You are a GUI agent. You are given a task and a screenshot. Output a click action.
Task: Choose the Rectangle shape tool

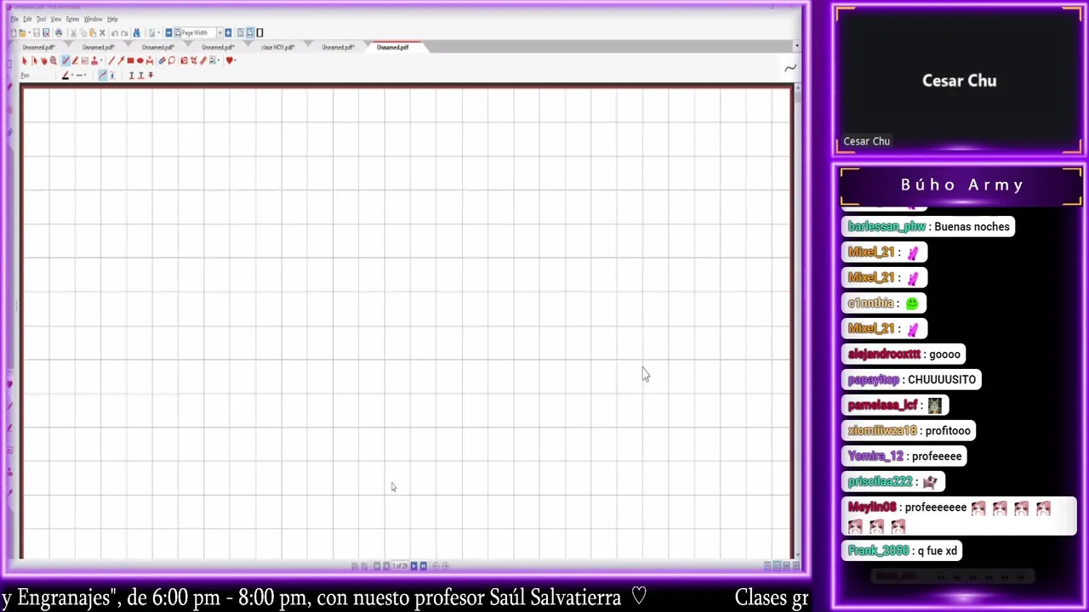click(x=130, y=60)
